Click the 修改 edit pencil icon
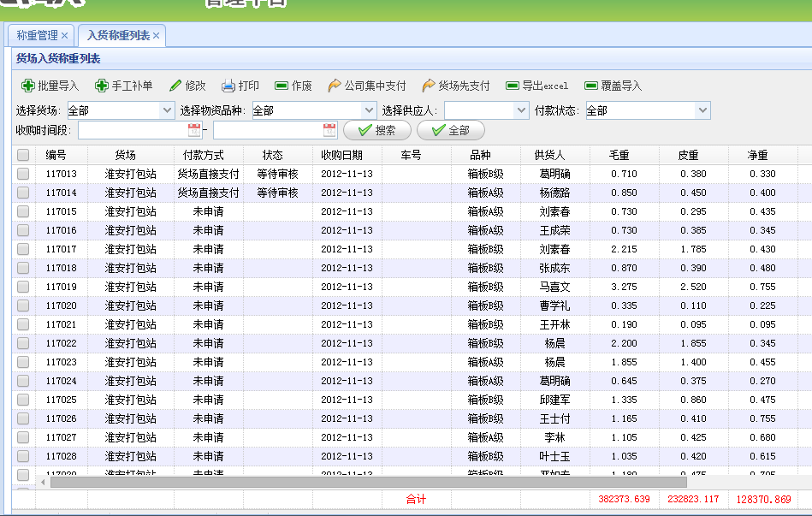The height and width of the screenshot is (516, 812). [175, 86]
